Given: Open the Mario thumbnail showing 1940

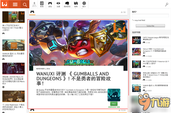Looking at the screenshot, I should tap(13, 68).
